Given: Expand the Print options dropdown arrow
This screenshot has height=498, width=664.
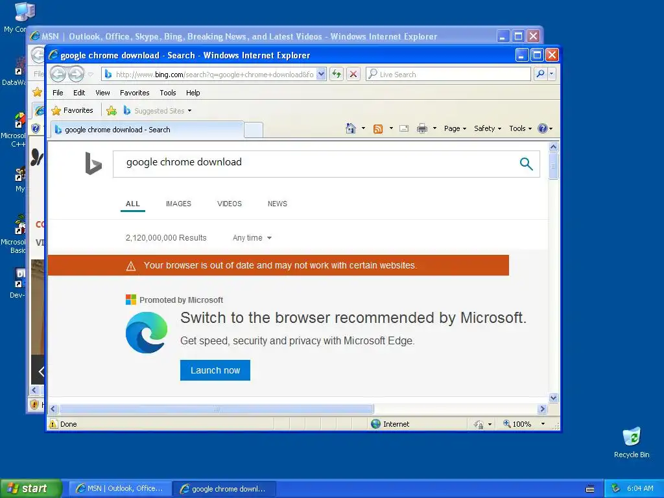Looking at the screenshot, I should pyautogui.click(x=434, y=128).
